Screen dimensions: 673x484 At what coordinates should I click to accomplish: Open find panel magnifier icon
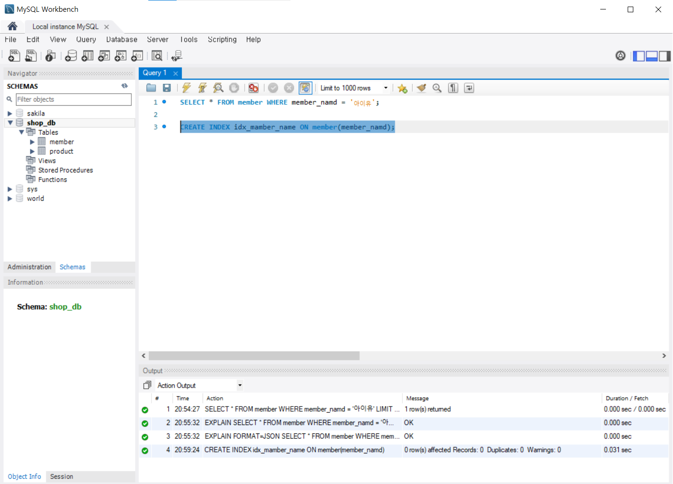coord(437,88)
